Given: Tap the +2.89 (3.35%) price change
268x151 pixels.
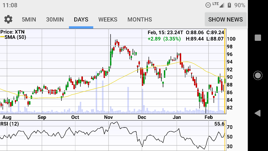Looking at the screenshot, I should (164, 39).
